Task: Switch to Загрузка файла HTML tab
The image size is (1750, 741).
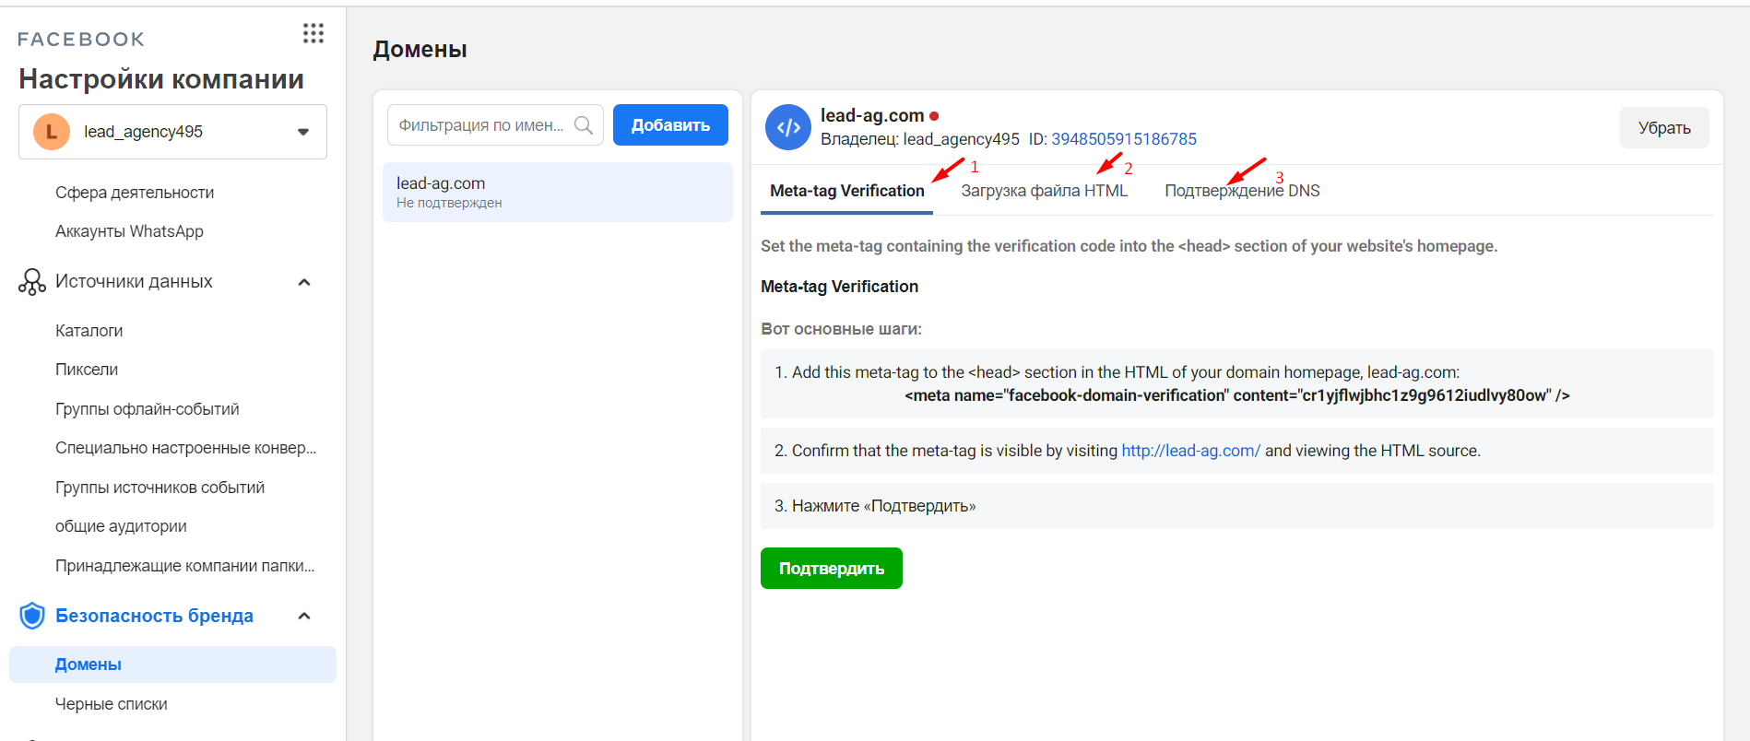Action: (x=1044, y=191)
